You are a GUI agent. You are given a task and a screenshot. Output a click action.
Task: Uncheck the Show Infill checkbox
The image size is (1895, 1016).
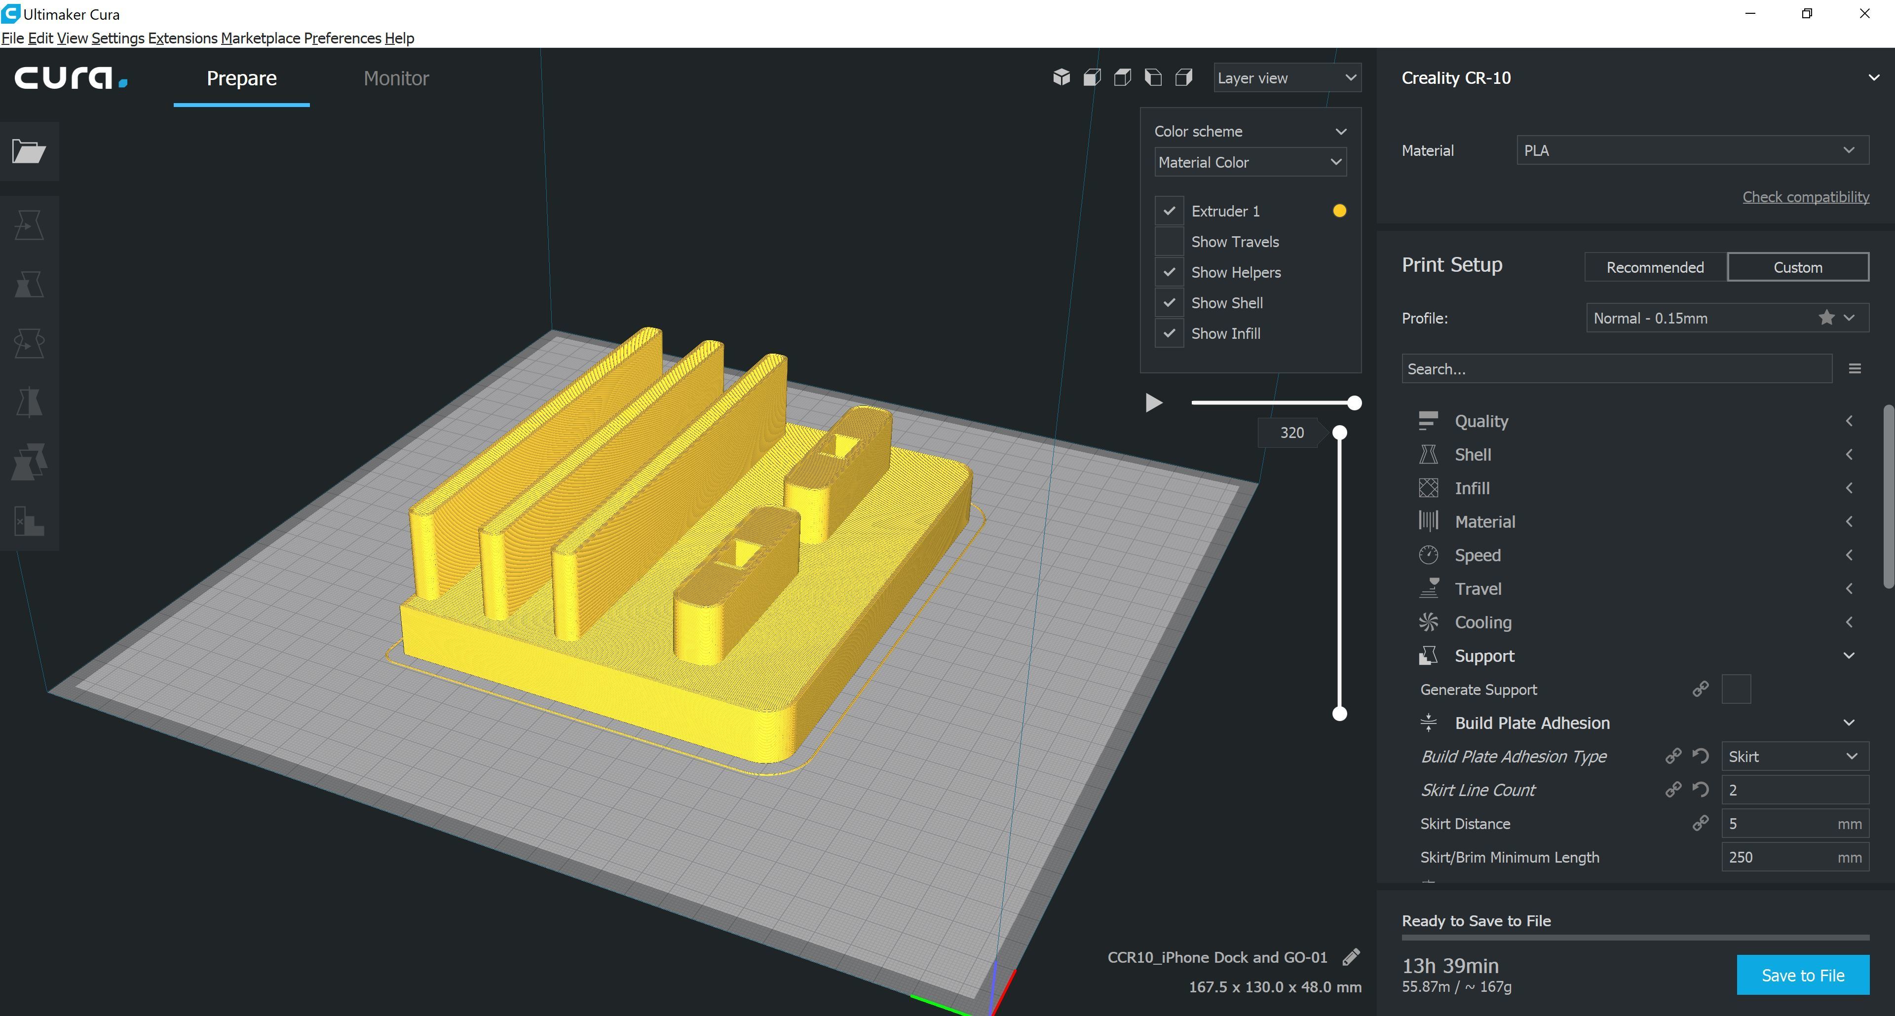1169,334
